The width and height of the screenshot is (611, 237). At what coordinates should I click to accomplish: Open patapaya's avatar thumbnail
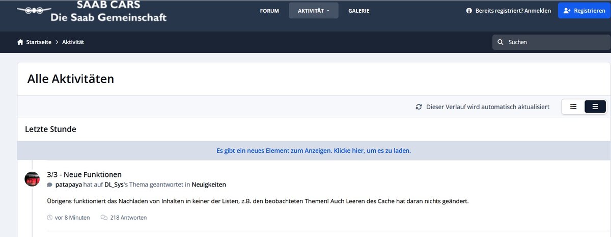32,179
